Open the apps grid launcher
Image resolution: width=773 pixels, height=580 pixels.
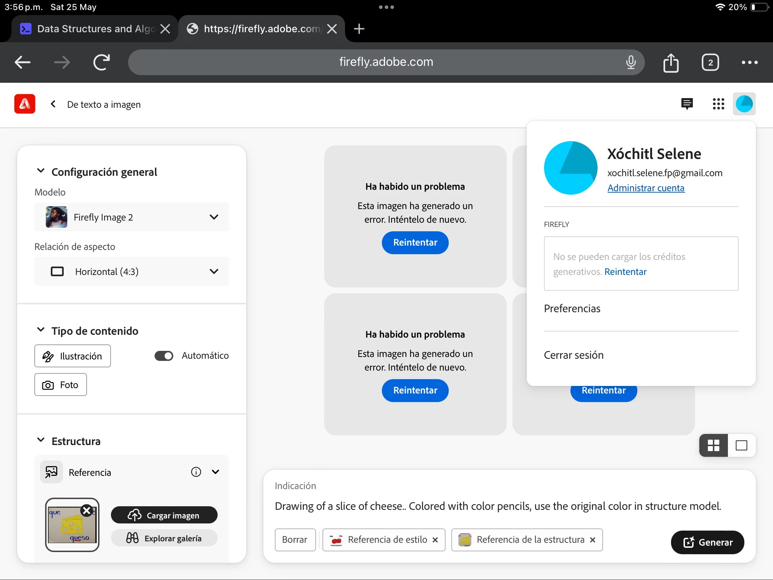718,104
